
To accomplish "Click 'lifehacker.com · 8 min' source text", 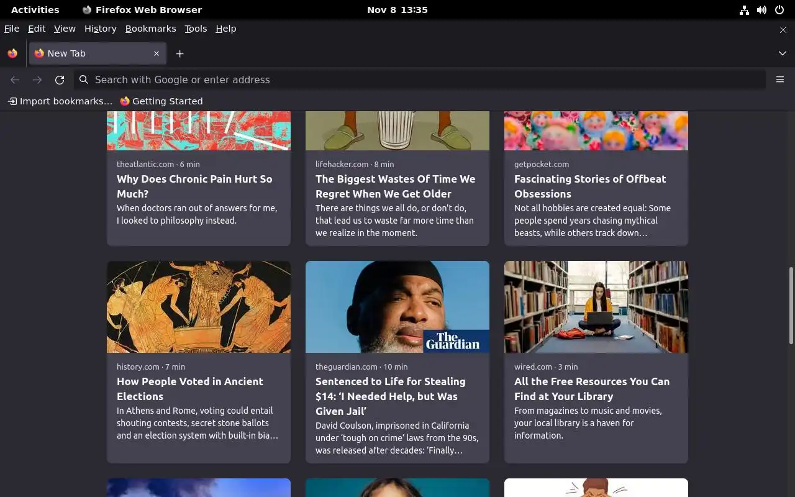I will (355, 164).
